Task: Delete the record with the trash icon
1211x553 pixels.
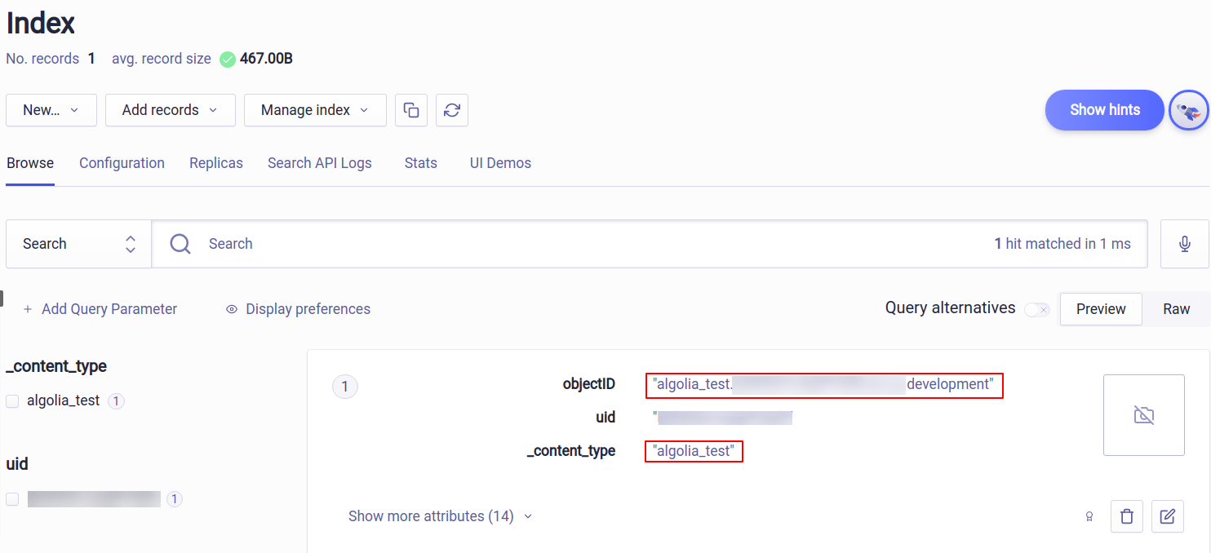Action: point(1127,516)
